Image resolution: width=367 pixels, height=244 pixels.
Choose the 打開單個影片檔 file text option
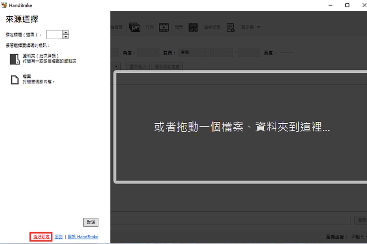(x=39, y=82)
